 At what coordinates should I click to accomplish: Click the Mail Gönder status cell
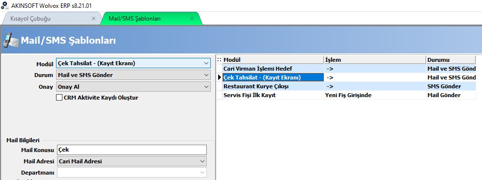coord(451,95)
